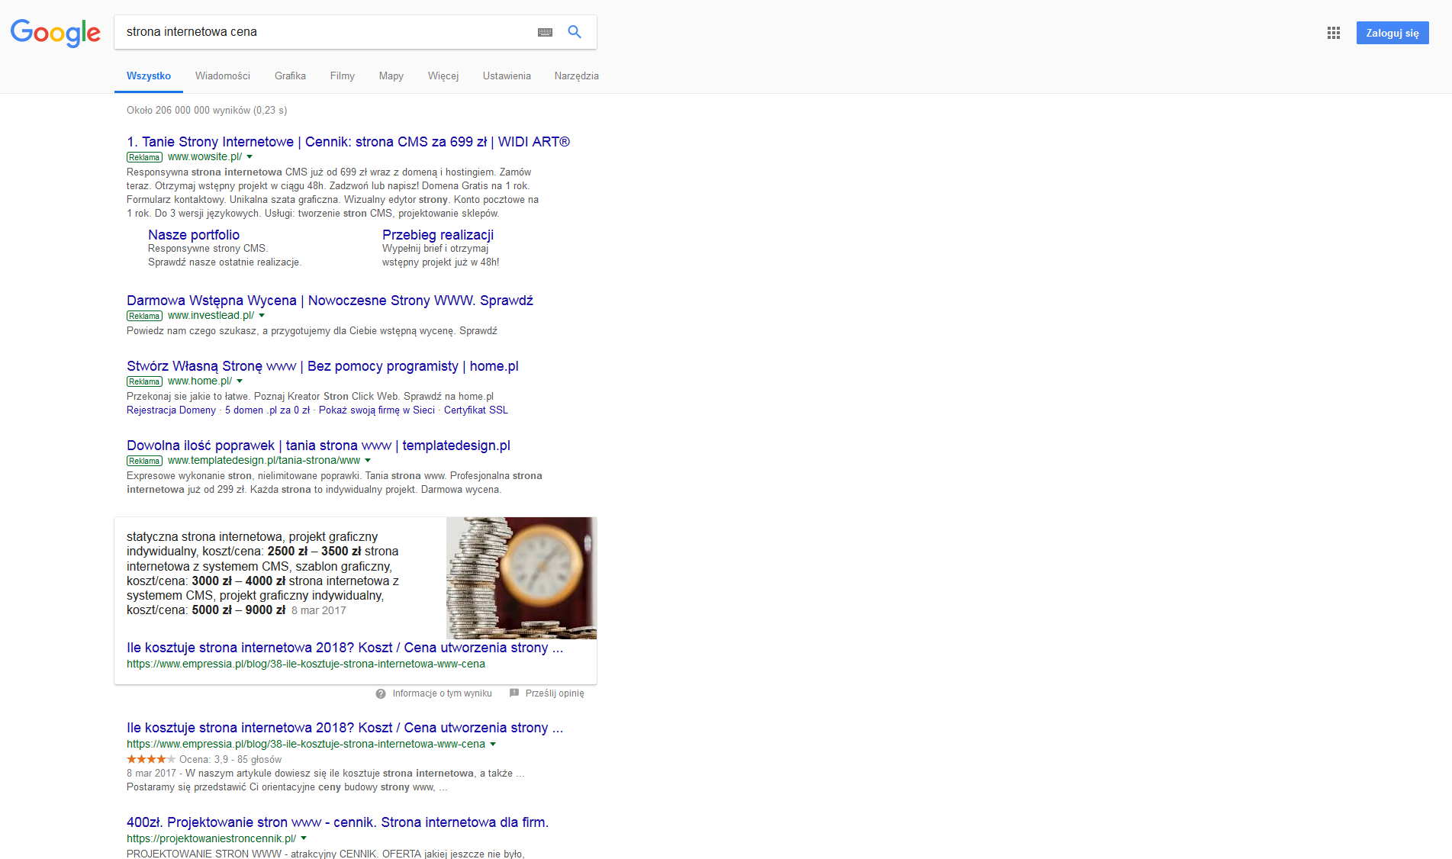
Task: Click Certyfikat SSL link
Action: pos(476,410)
